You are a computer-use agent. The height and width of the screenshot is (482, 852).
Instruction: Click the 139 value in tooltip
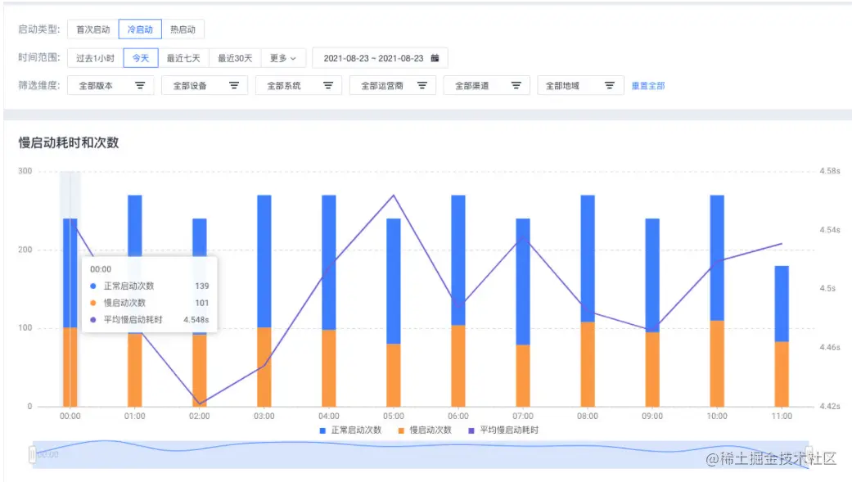tap(201, 286)
